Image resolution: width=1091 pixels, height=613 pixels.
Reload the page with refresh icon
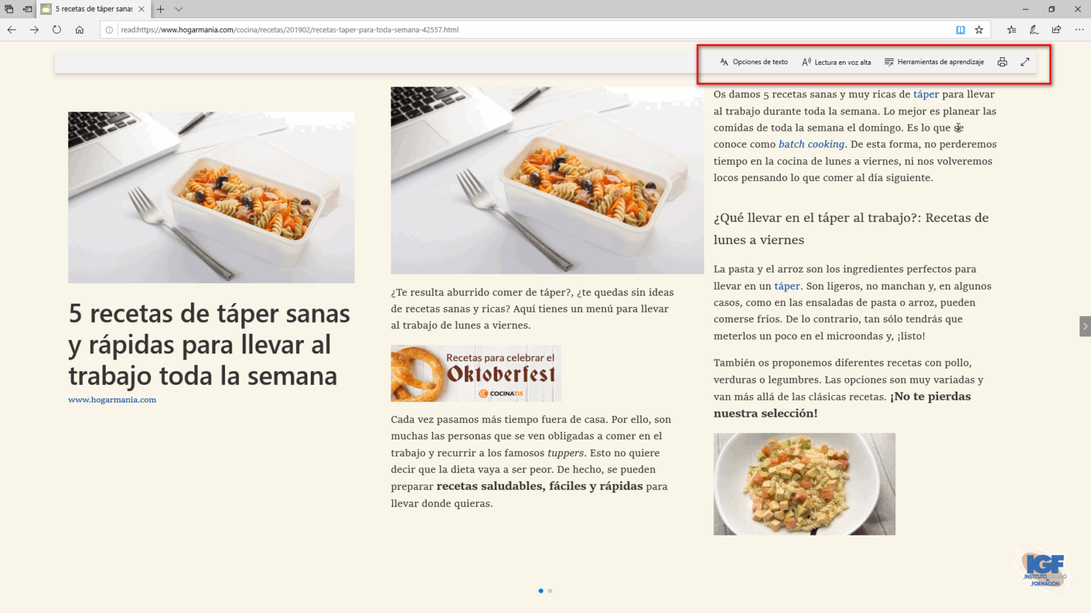pos(57,30)
